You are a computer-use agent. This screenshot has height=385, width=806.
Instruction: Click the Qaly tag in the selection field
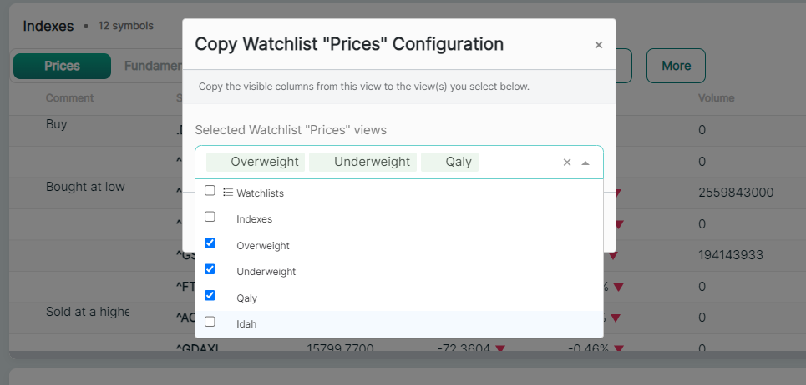pos(449,162)
